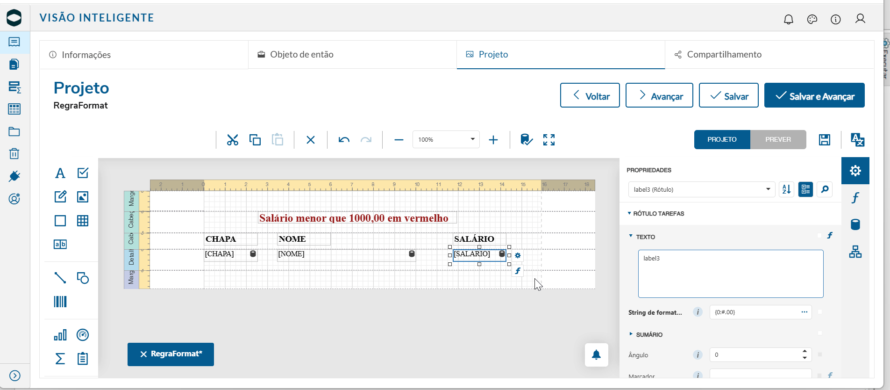Open the Informações tab
Viewport: 890px width, 390px height.
[144, 55]
